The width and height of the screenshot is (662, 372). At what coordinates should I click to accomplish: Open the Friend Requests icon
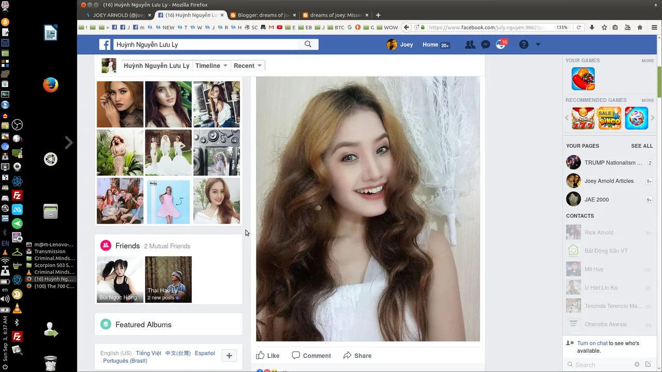click(x=470, y=45)
